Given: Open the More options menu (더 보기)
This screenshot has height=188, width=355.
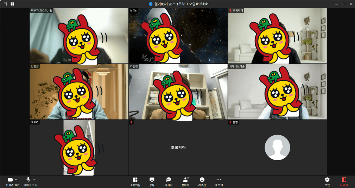Looking at the screenshot, I should 219,181.
